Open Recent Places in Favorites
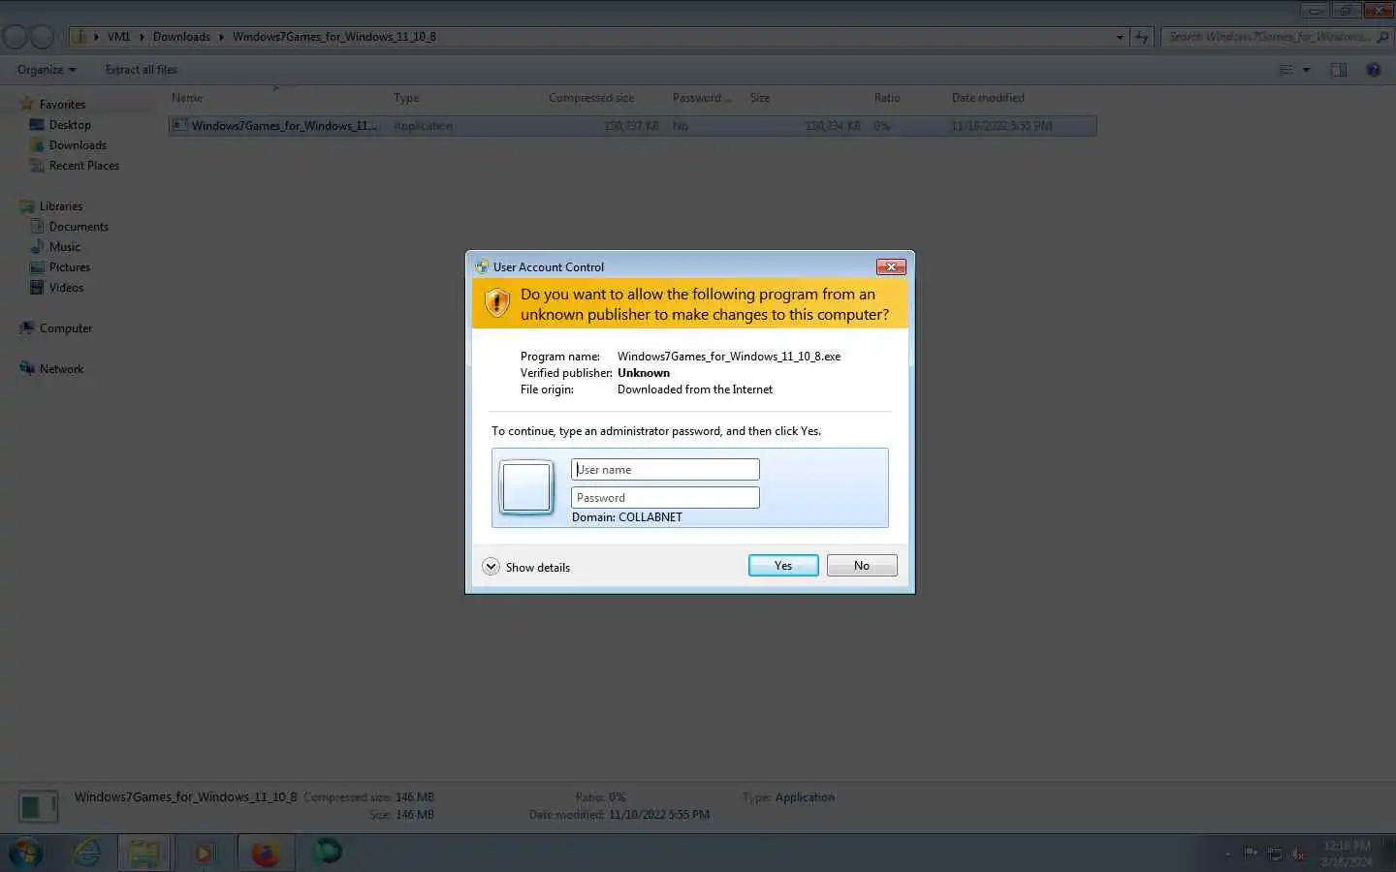This screenshot has height=872, width=1396. tap(84, 166)
